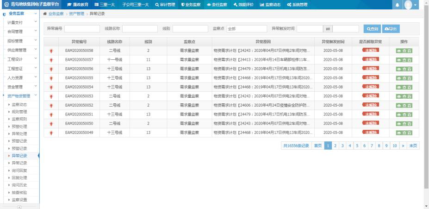Go to page 5 in pagination

click(x=357, y=146)
